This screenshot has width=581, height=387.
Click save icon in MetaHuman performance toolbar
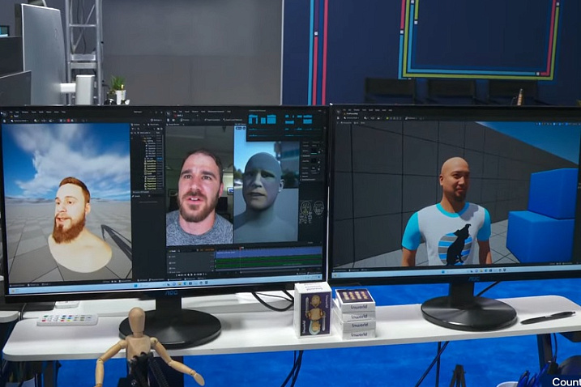(168, 120)
